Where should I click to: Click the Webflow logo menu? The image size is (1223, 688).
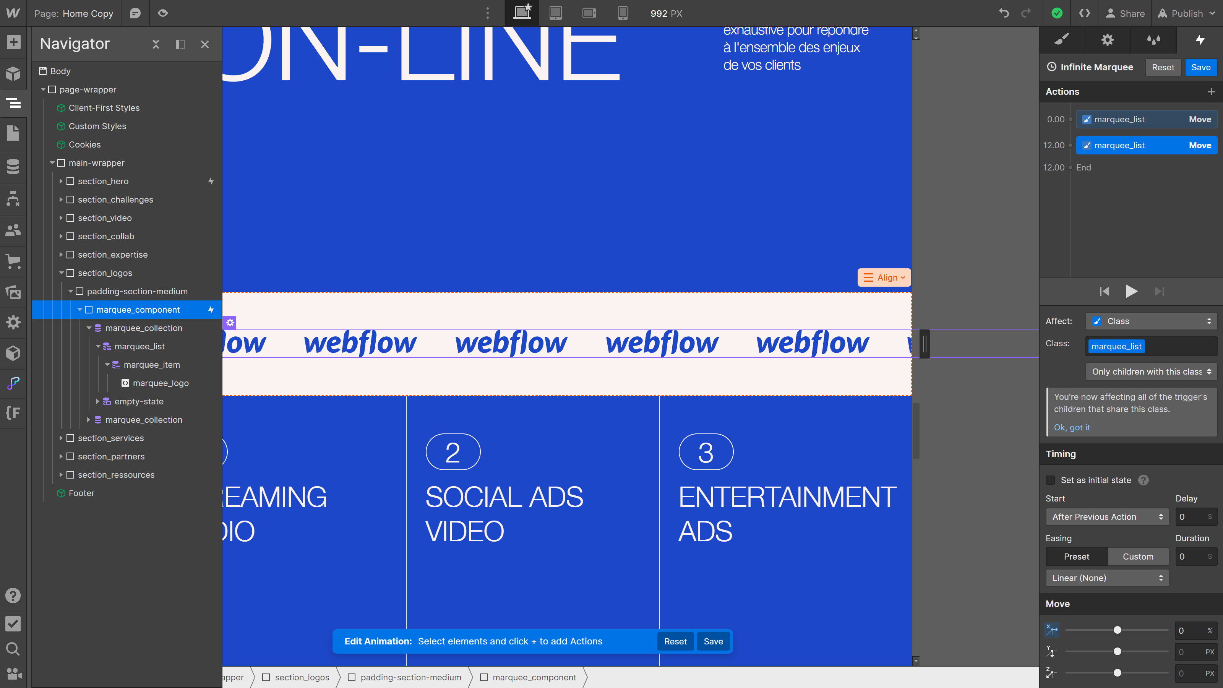click(13, 13)
